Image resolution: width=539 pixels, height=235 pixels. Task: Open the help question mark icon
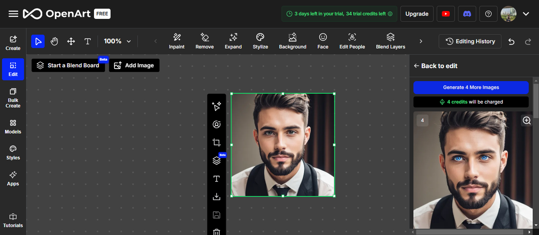pos(488,14)
